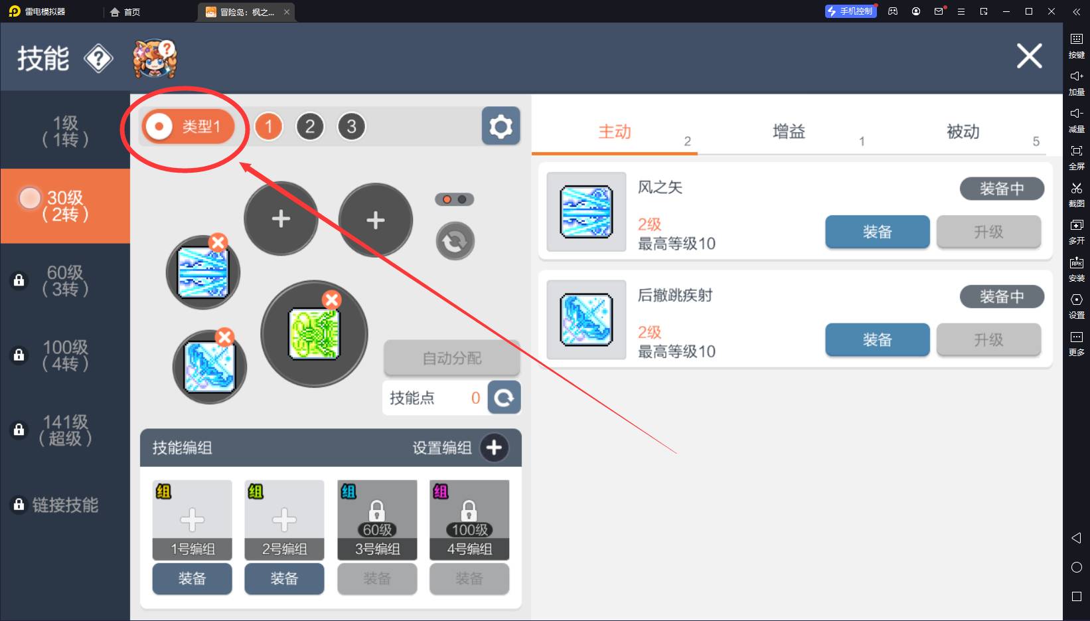Viewport: 1090px width, 621px height.
Task: Remove the 风之矢 skill from its slot
Action: click(x=218, y=242)
